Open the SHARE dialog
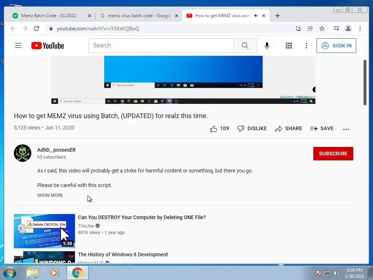The width and height of the screenshot is (373, 280). [x=288, y=129]
